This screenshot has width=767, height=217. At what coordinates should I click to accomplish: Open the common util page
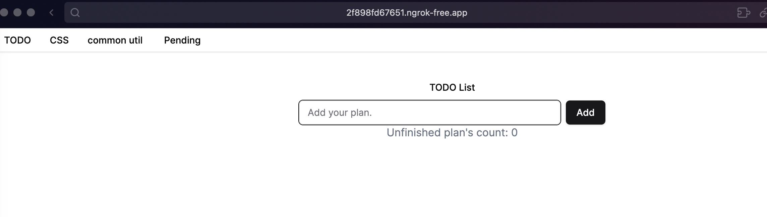[115, 40]
